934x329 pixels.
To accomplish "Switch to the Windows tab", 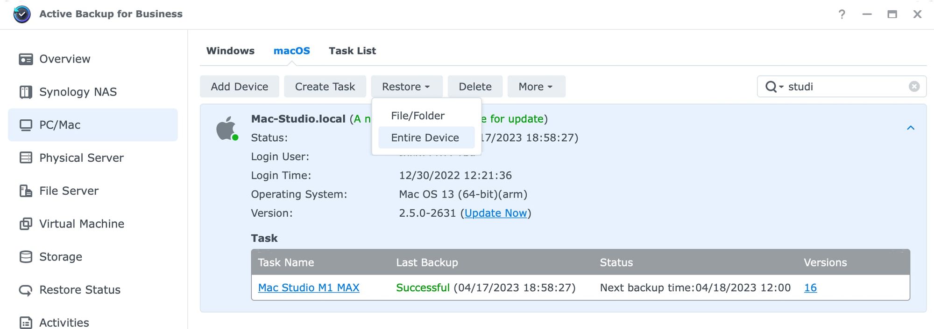I will pos(230,51).
